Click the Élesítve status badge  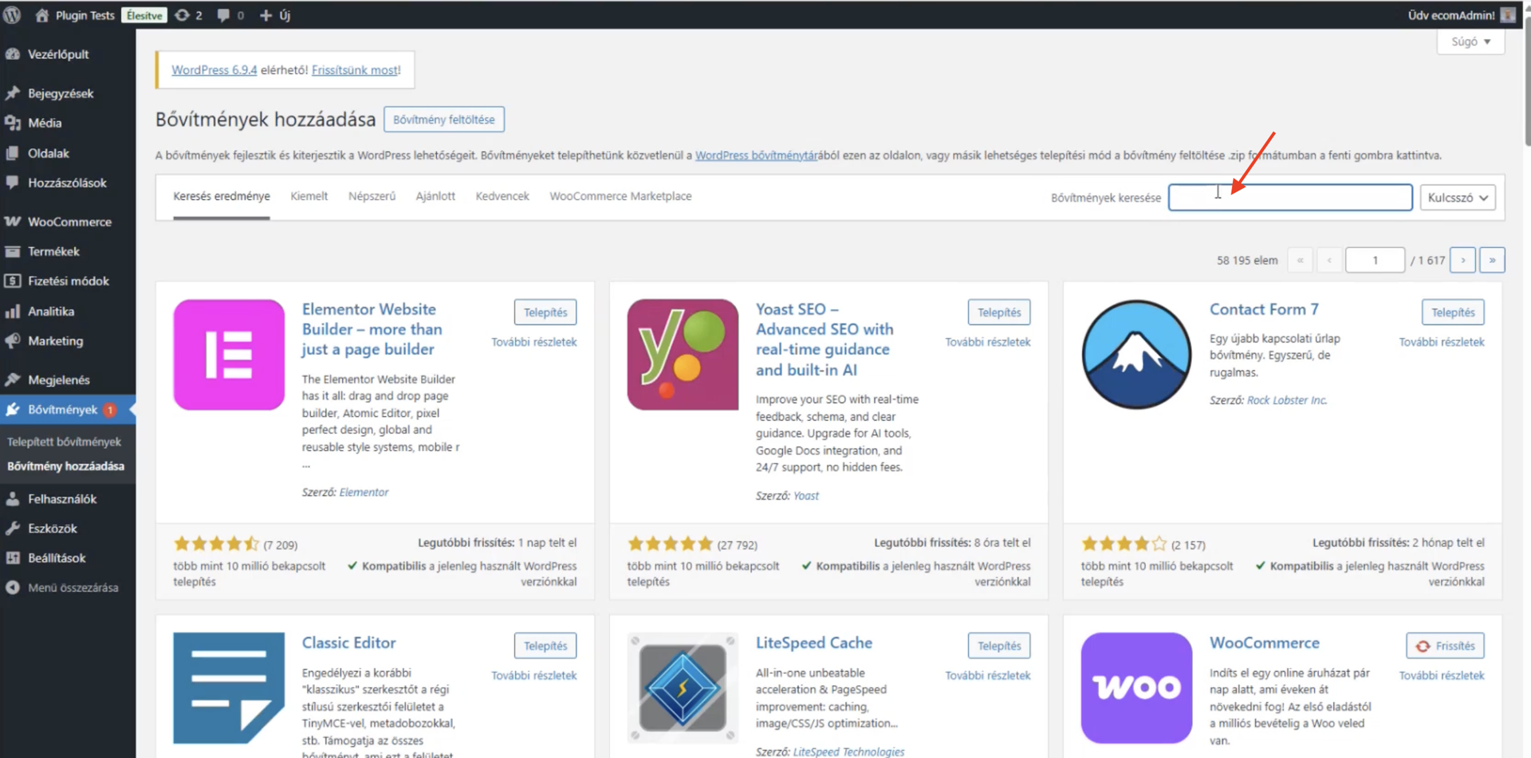click(144, 15)
